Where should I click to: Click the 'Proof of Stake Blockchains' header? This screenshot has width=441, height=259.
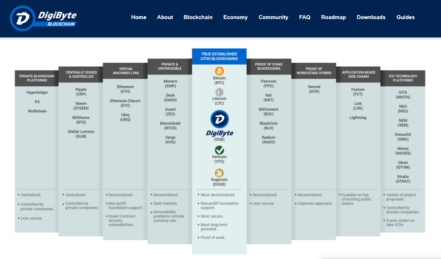(269, 67)
